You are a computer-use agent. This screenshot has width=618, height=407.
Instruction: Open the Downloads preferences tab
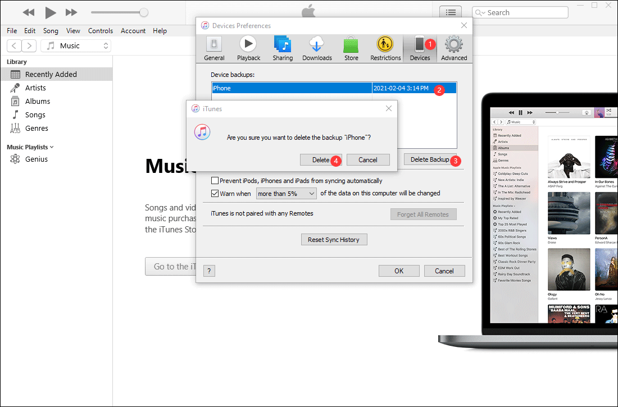(x=317, y=48)
